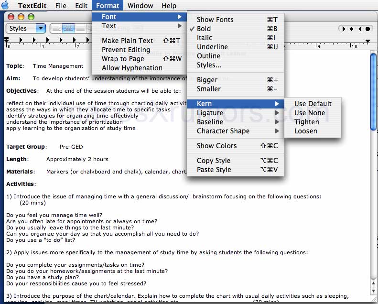Toggle Bold in Font submenu
This screenshot has height=304, width=378.
point(236,29)
